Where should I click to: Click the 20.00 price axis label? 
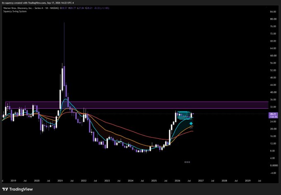coord(273,129)
